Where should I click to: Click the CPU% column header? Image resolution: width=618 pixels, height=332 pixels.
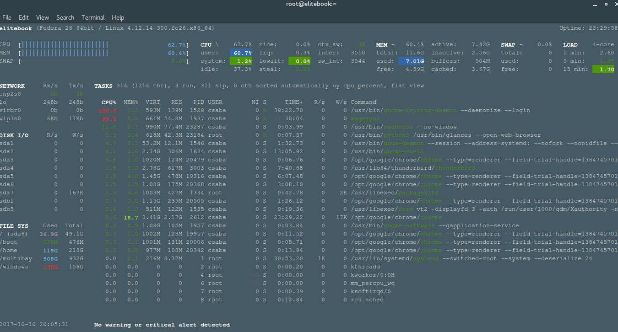click(109, 102)
